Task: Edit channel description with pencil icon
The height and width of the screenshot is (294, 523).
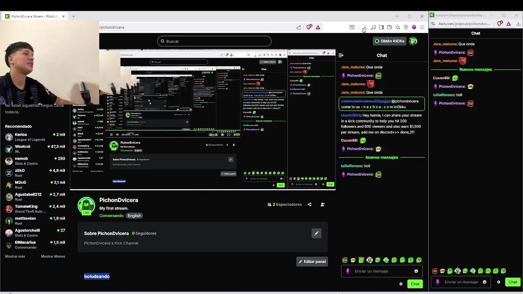Action: point(316,233)
